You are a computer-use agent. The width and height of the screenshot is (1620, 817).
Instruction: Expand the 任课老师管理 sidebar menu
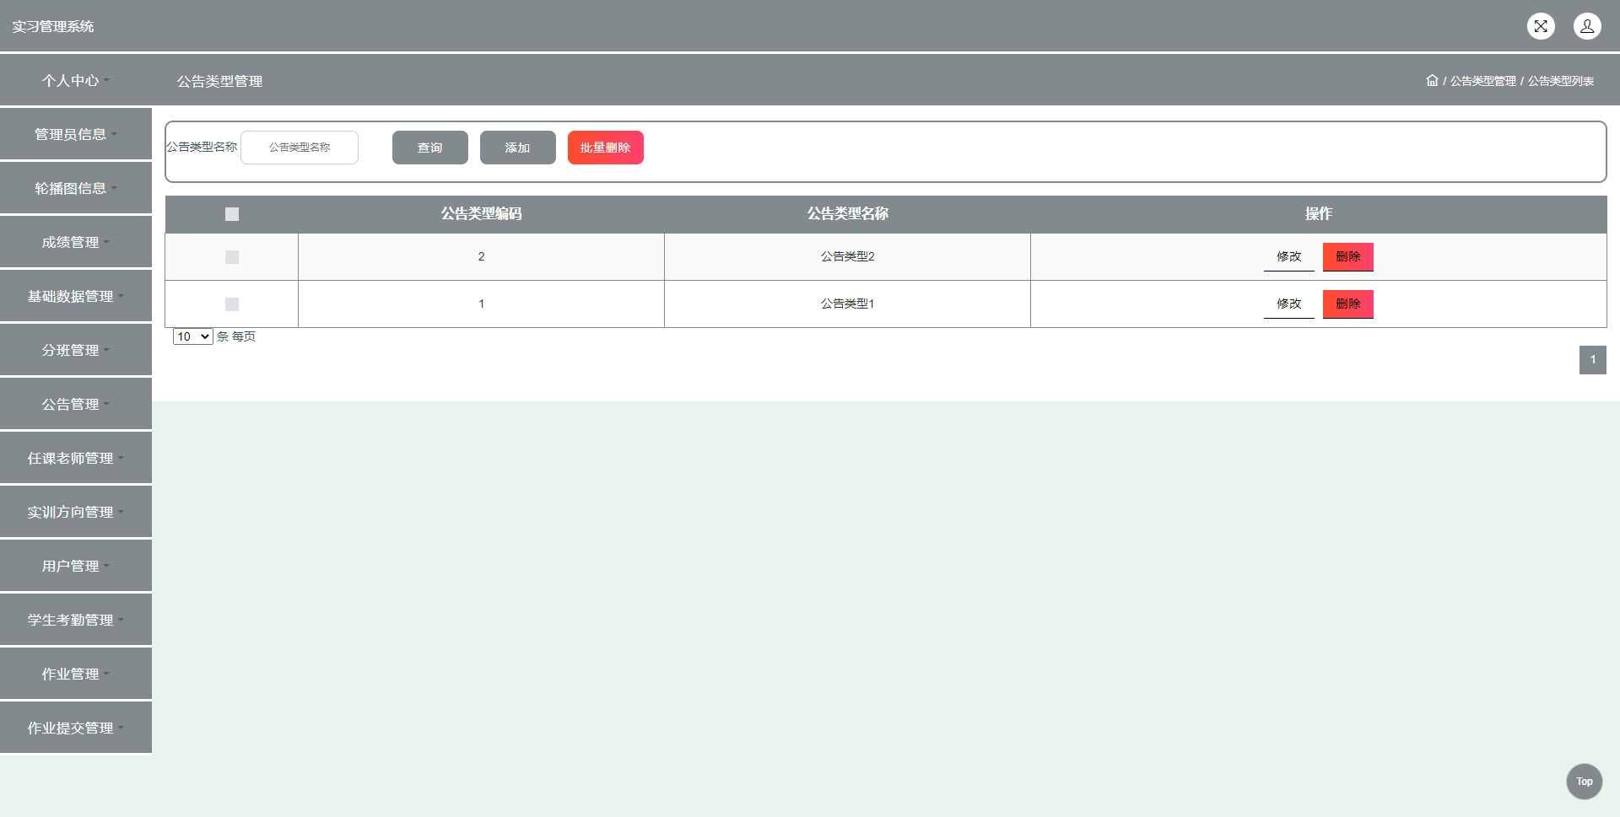pos(76,458)
